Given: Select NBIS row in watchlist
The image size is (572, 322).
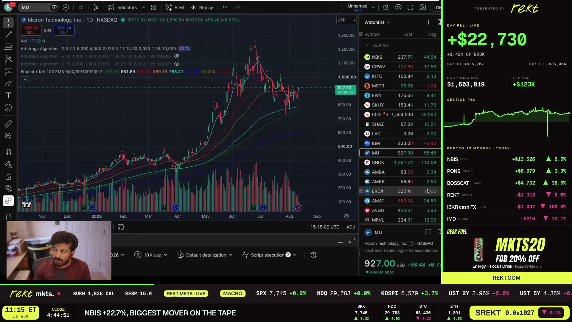Looking at the screenshot, I should pyautogui.click(x=400, y=57).
